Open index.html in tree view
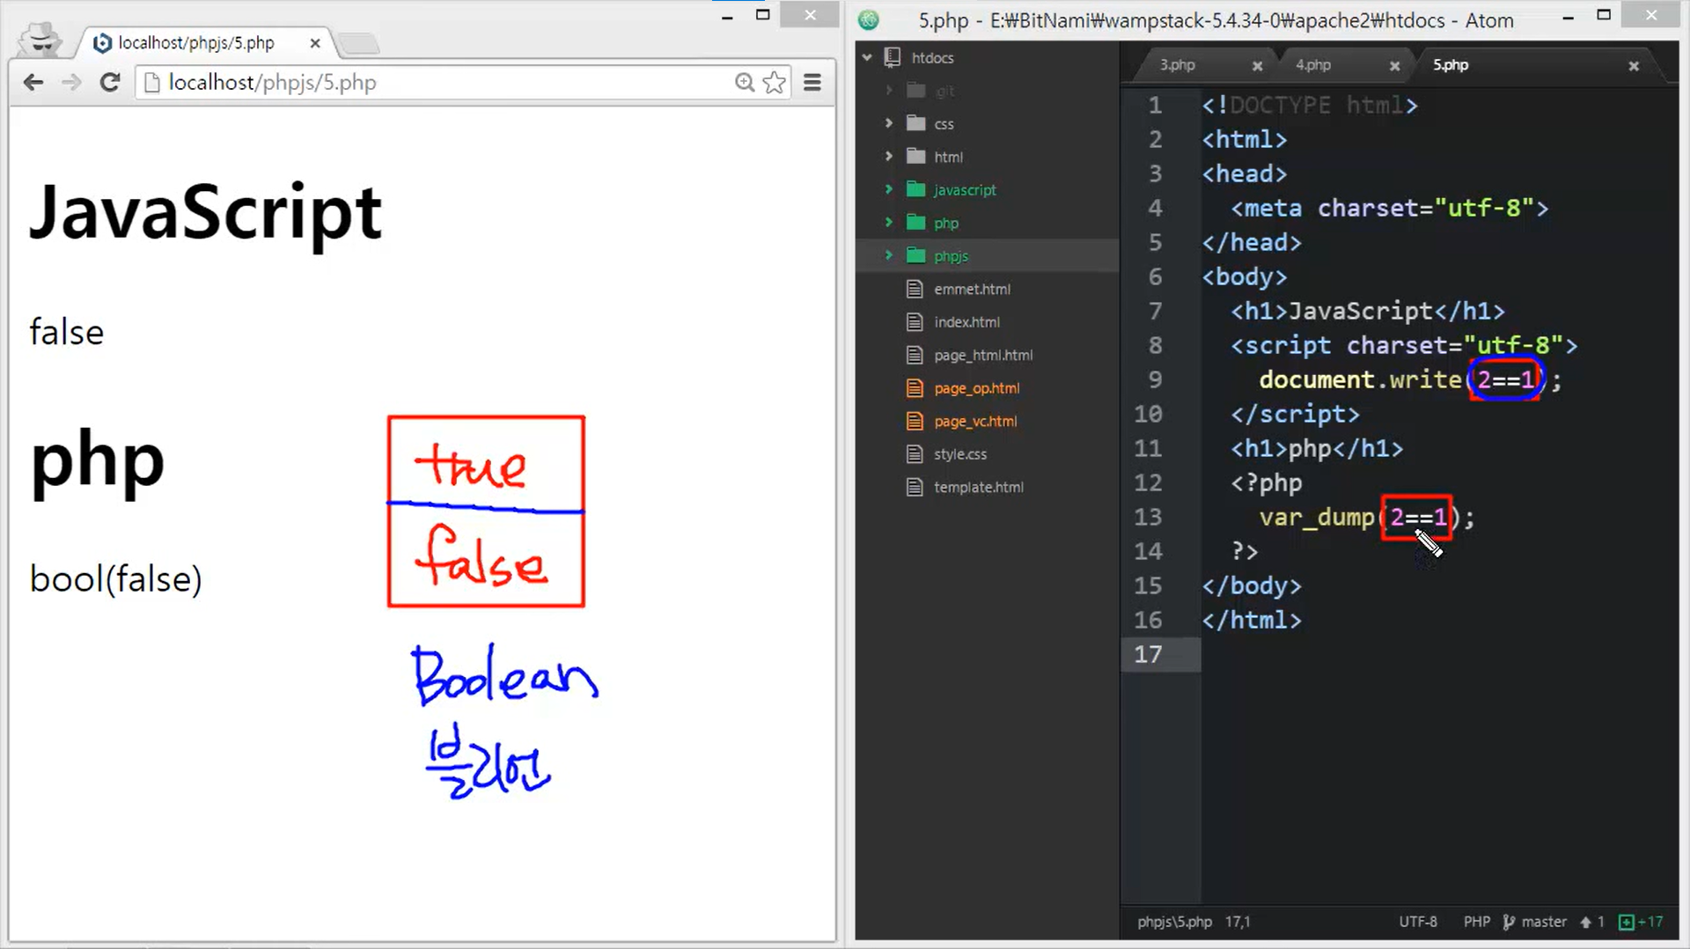Image resolution: width=1690 pixels, height=949 pixels. pyautogui.click(x=966, y=322)
